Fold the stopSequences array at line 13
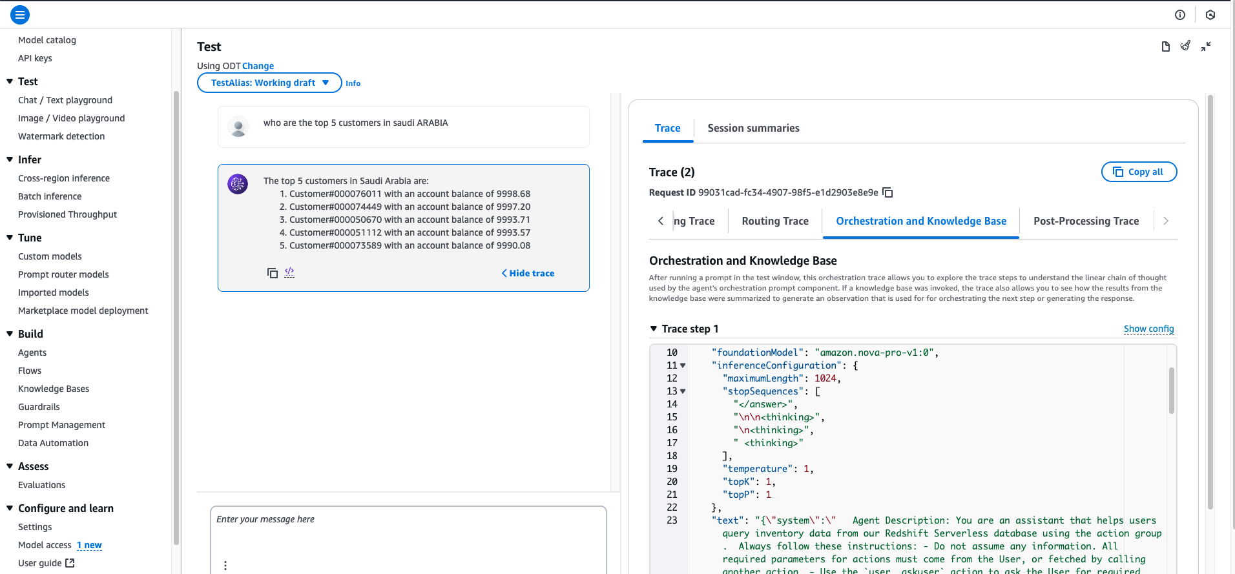Screen dimensions: 1235x574 click(x=683, y=391)
